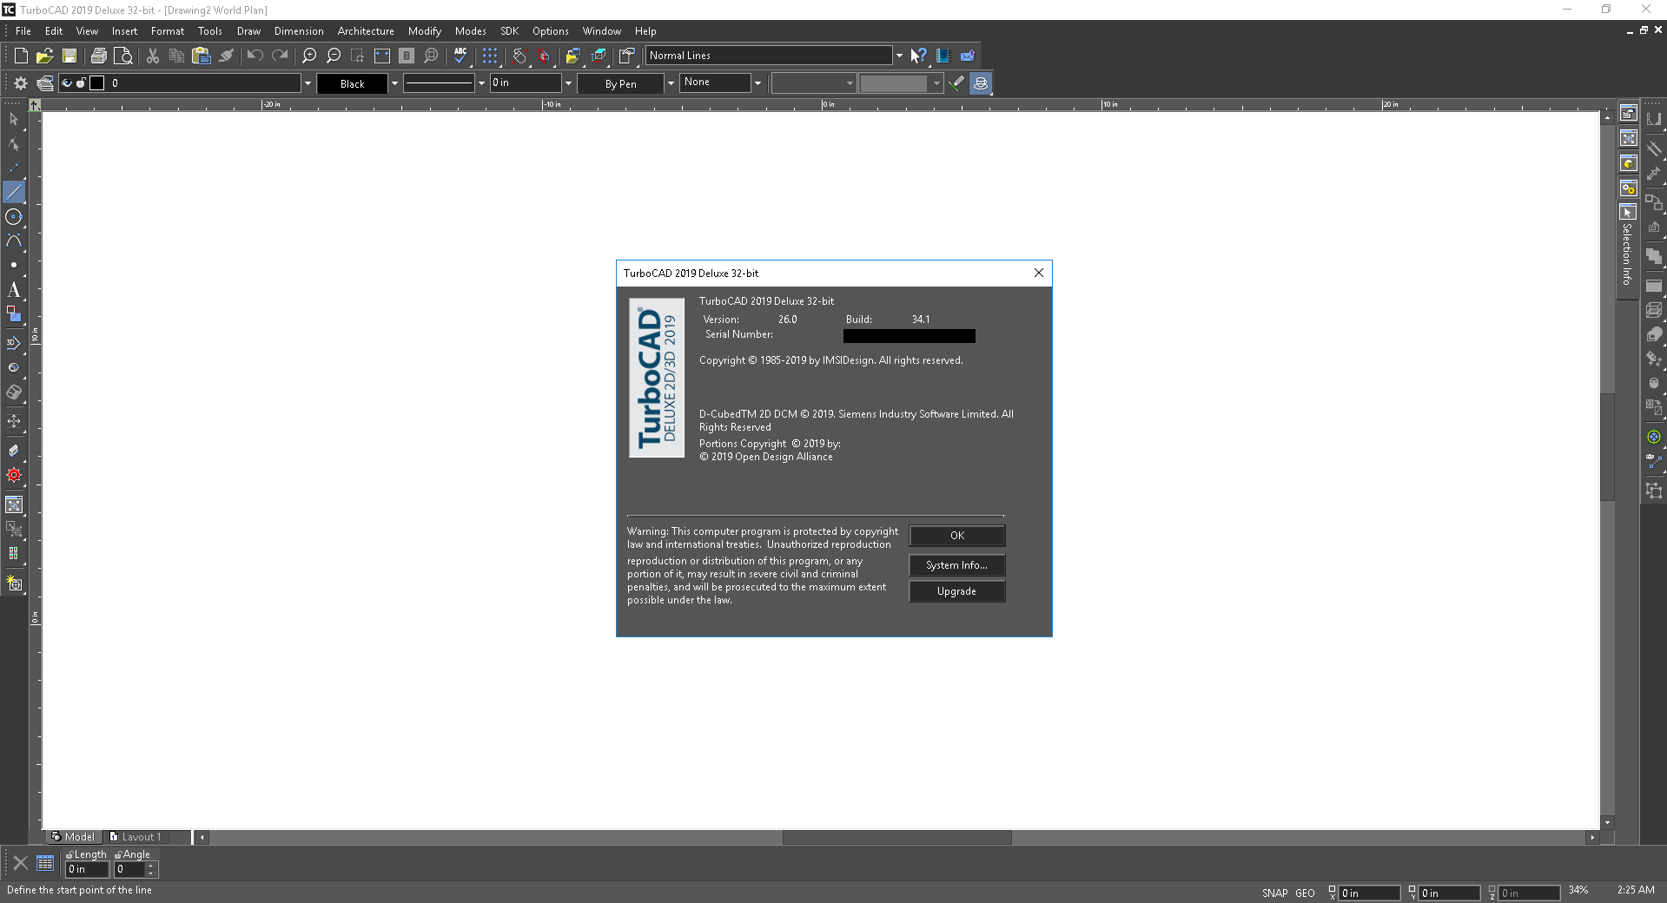Click the red gear icon in left toolbar

pyautogui.click(x=14, y=475)
